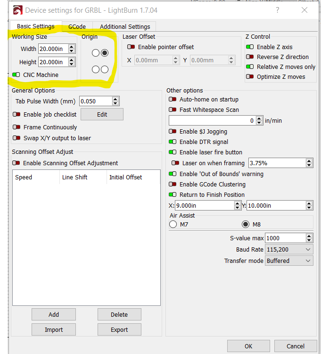The height and width of the screenshot is (354, 321).
Task: Click the Import button
Action: coord(54,329)
